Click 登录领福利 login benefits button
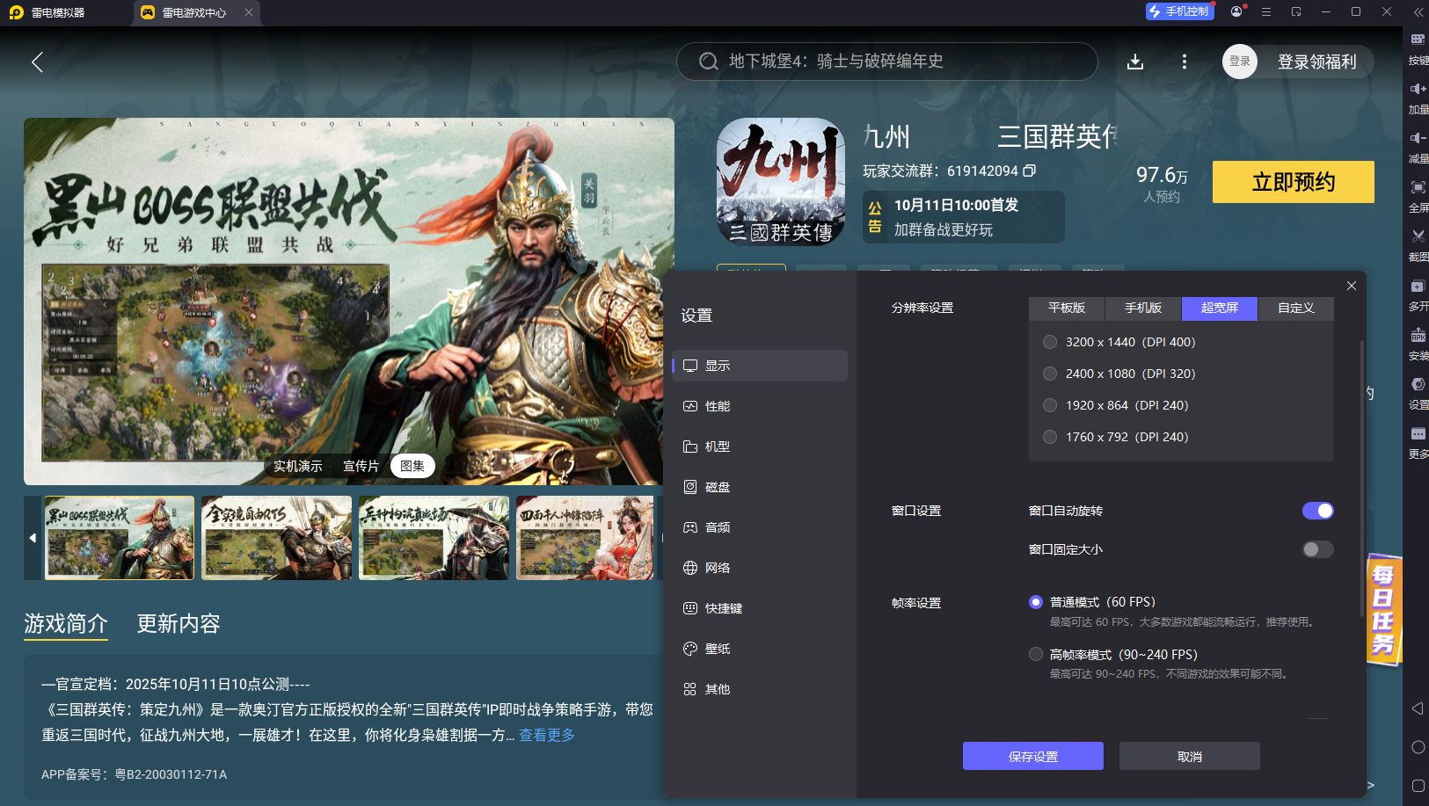 1298,62
